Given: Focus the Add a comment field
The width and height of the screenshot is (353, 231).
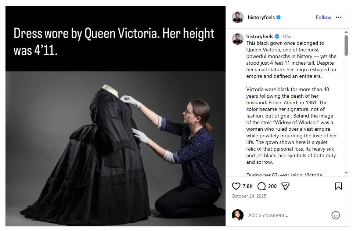Looking at the screenshot, I should click(288, 215).
